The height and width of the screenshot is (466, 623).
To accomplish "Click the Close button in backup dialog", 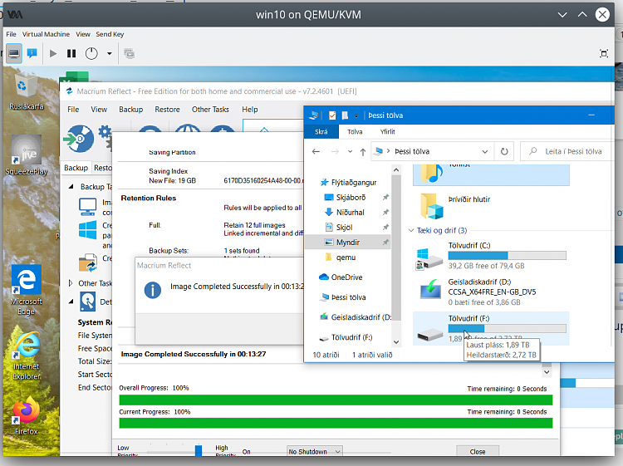I will [477, 451].
